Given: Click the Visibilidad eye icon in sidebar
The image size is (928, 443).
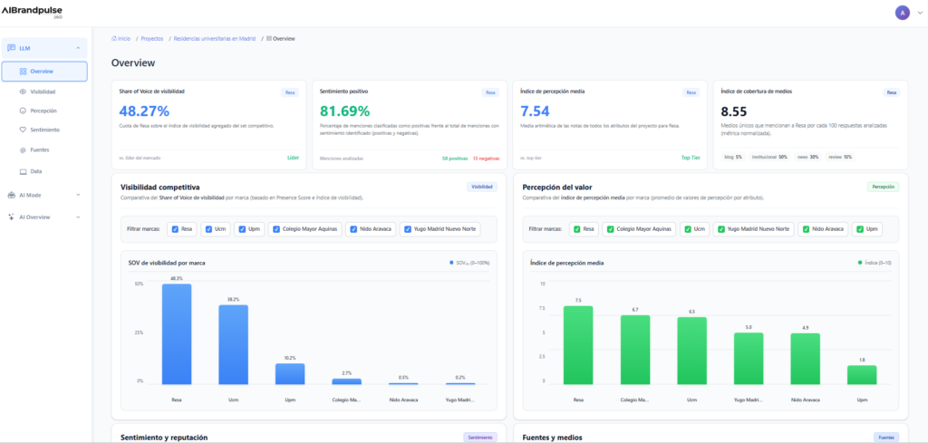Looking at the screenshot, I should click(23, 91).
